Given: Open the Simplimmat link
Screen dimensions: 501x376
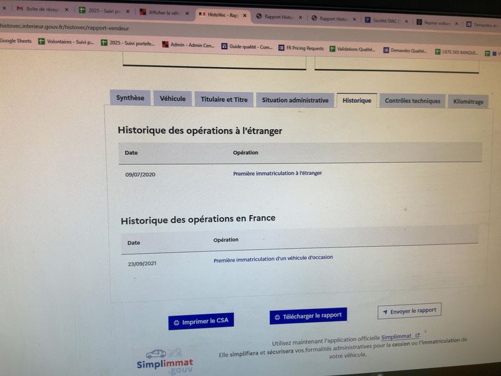Looking at the screenshot, I should (396, 337).
